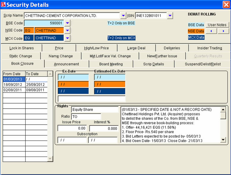Select the Book Closure tab

(x=22, y=63)
